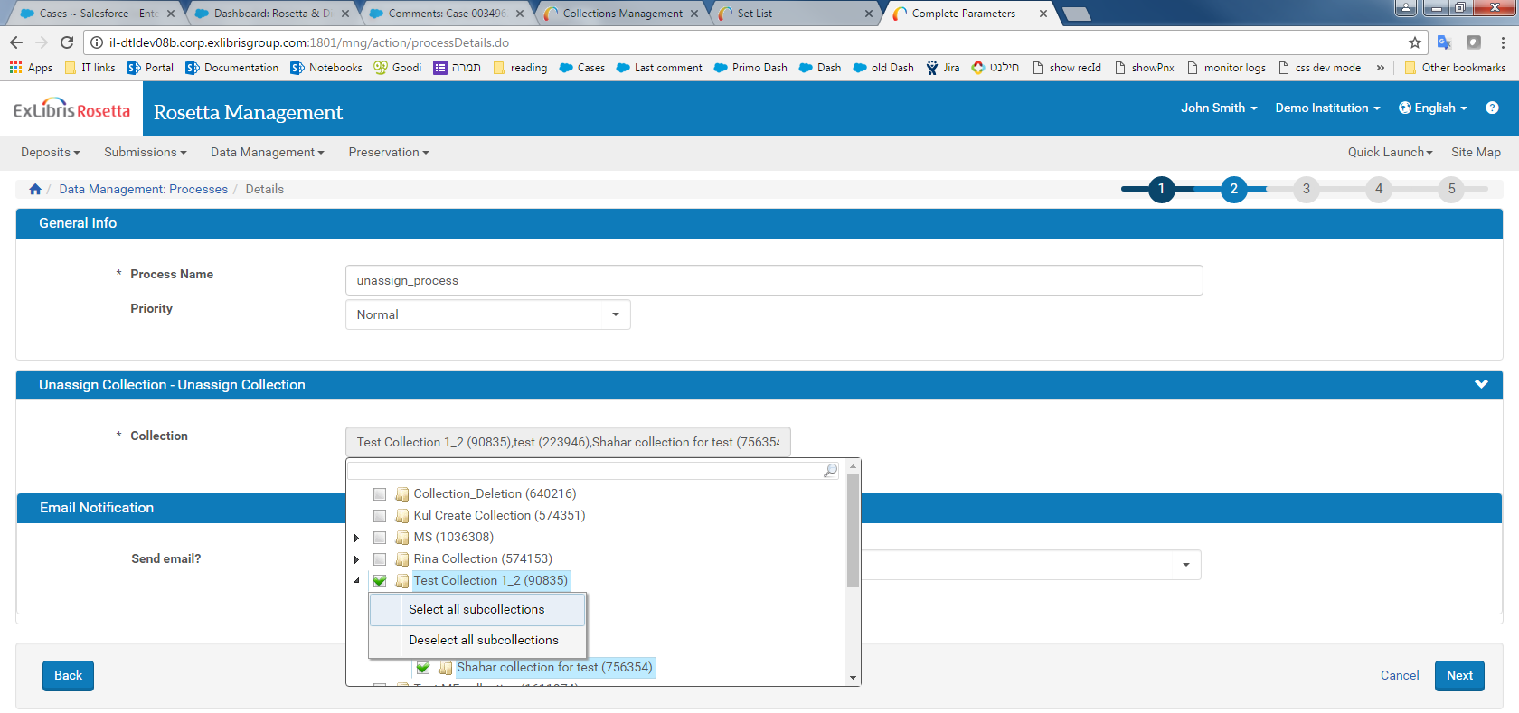Tick the Rina Collection (574153) checkbox

(380, 559)
